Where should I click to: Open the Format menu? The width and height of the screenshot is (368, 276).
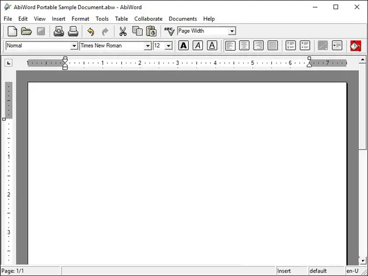(80, 18)
